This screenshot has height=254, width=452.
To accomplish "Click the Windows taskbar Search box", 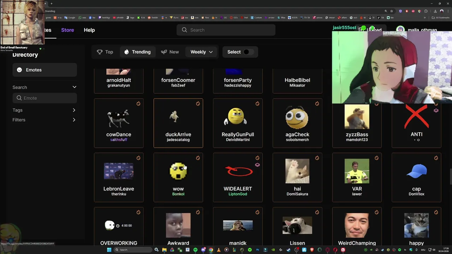I will click(133, 250).
